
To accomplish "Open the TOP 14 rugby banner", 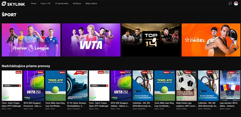I will coord(151,40).
